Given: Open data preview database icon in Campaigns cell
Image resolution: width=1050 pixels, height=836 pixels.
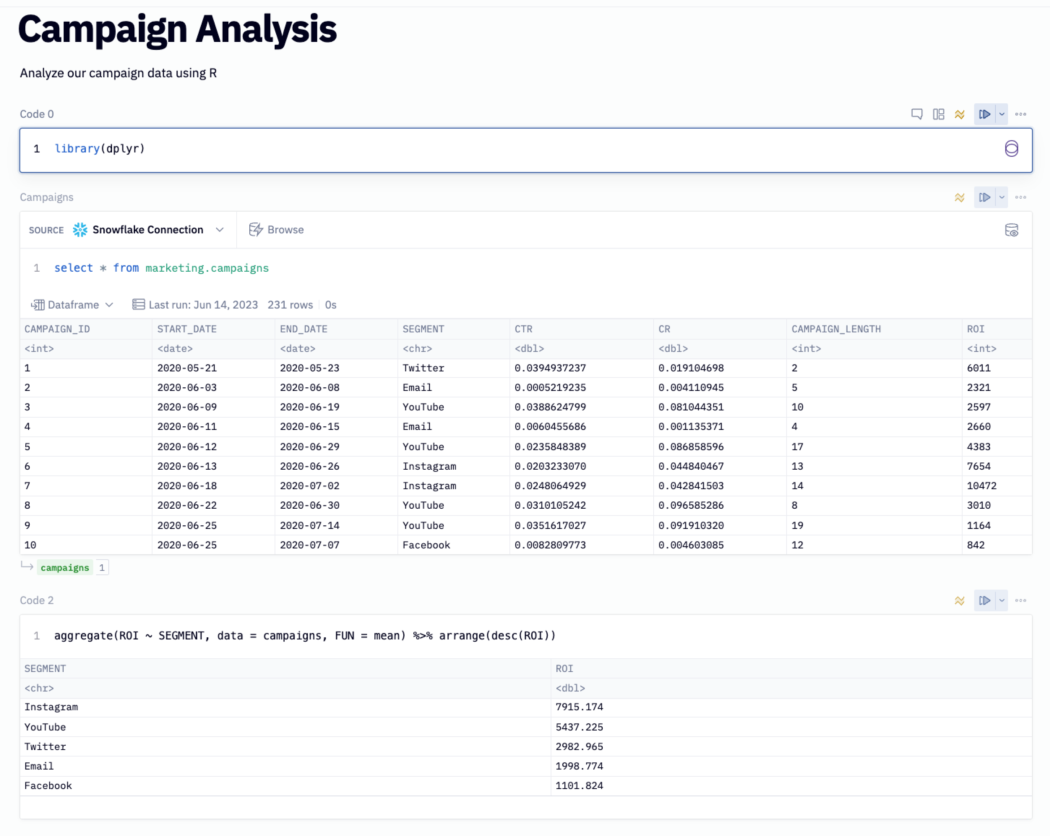Looking at the screenshot, I should [1011, 230].
